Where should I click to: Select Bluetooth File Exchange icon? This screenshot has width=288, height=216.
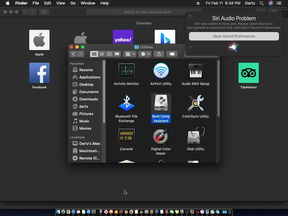[126, 103]
